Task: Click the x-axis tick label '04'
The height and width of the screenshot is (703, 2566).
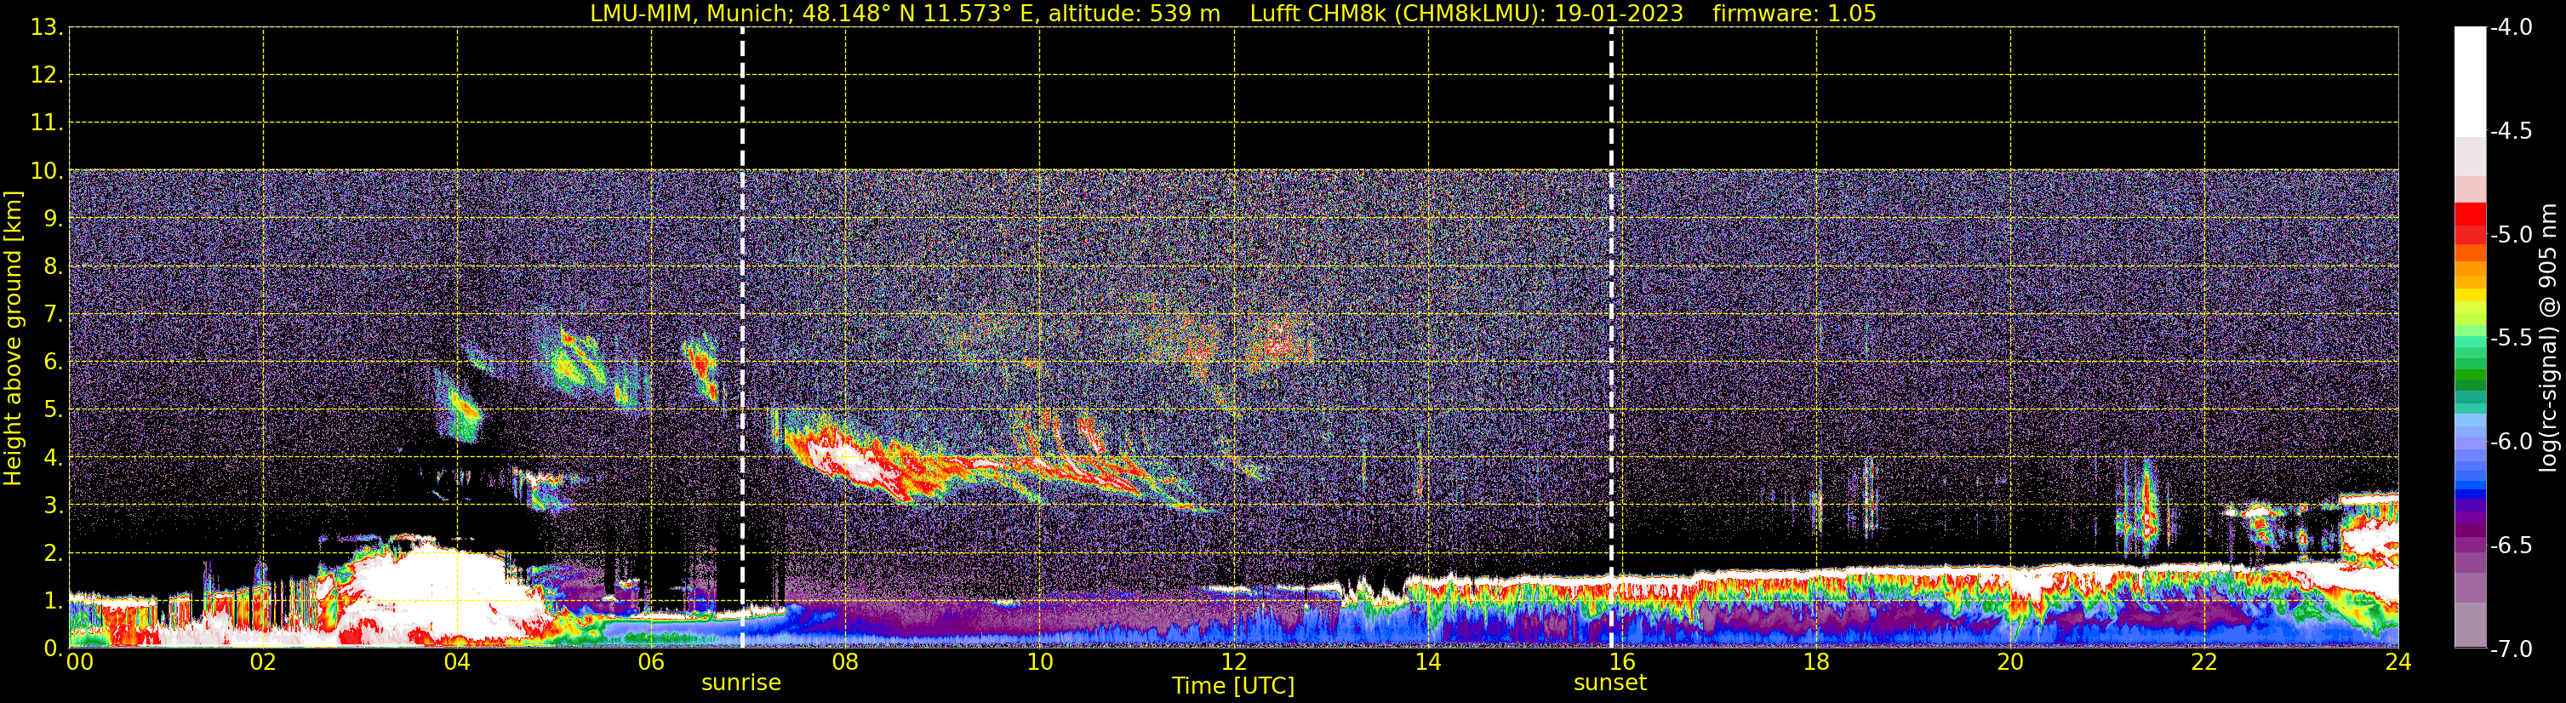Action: click(457, 662)
